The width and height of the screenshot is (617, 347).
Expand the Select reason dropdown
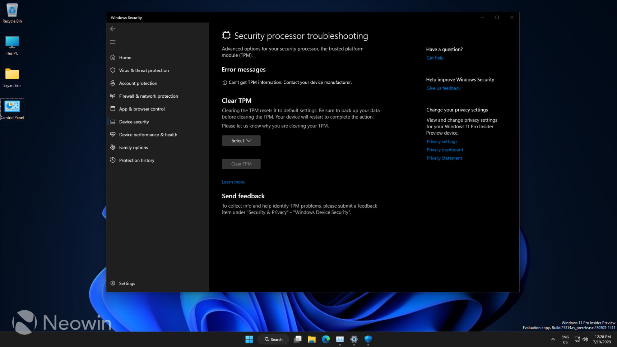(x=241, y=141)
